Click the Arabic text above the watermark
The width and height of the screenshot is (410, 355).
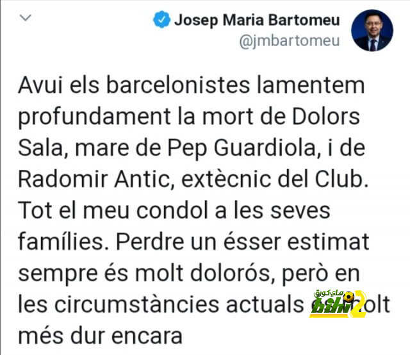329,293
